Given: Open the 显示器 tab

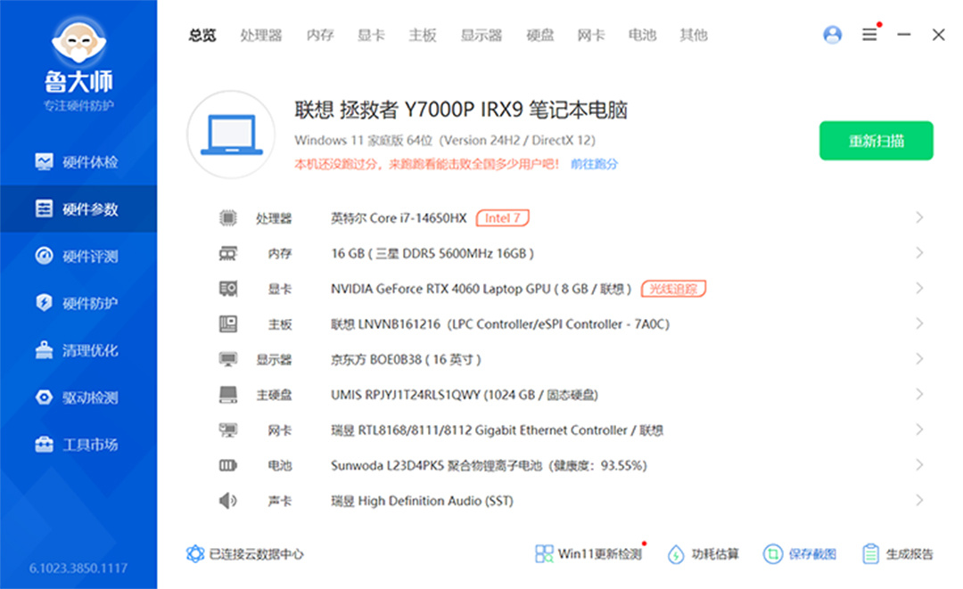Looking at the screenshot, I should (x=481, y=36).
